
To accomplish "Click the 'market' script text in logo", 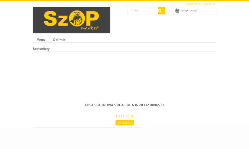I will [90, 28].
